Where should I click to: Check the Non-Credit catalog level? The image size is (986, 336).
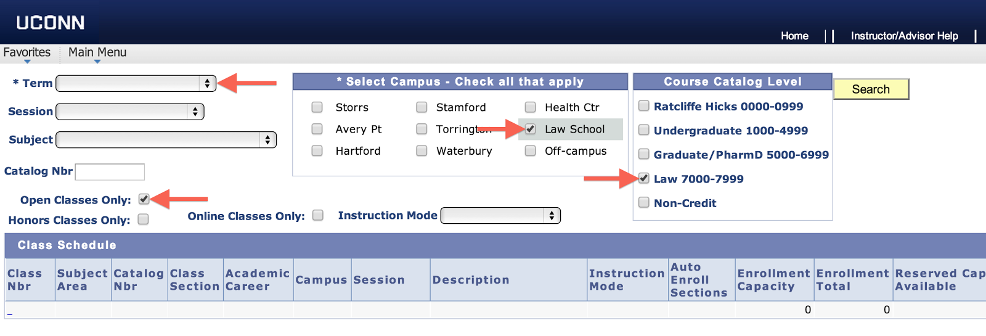644,203
